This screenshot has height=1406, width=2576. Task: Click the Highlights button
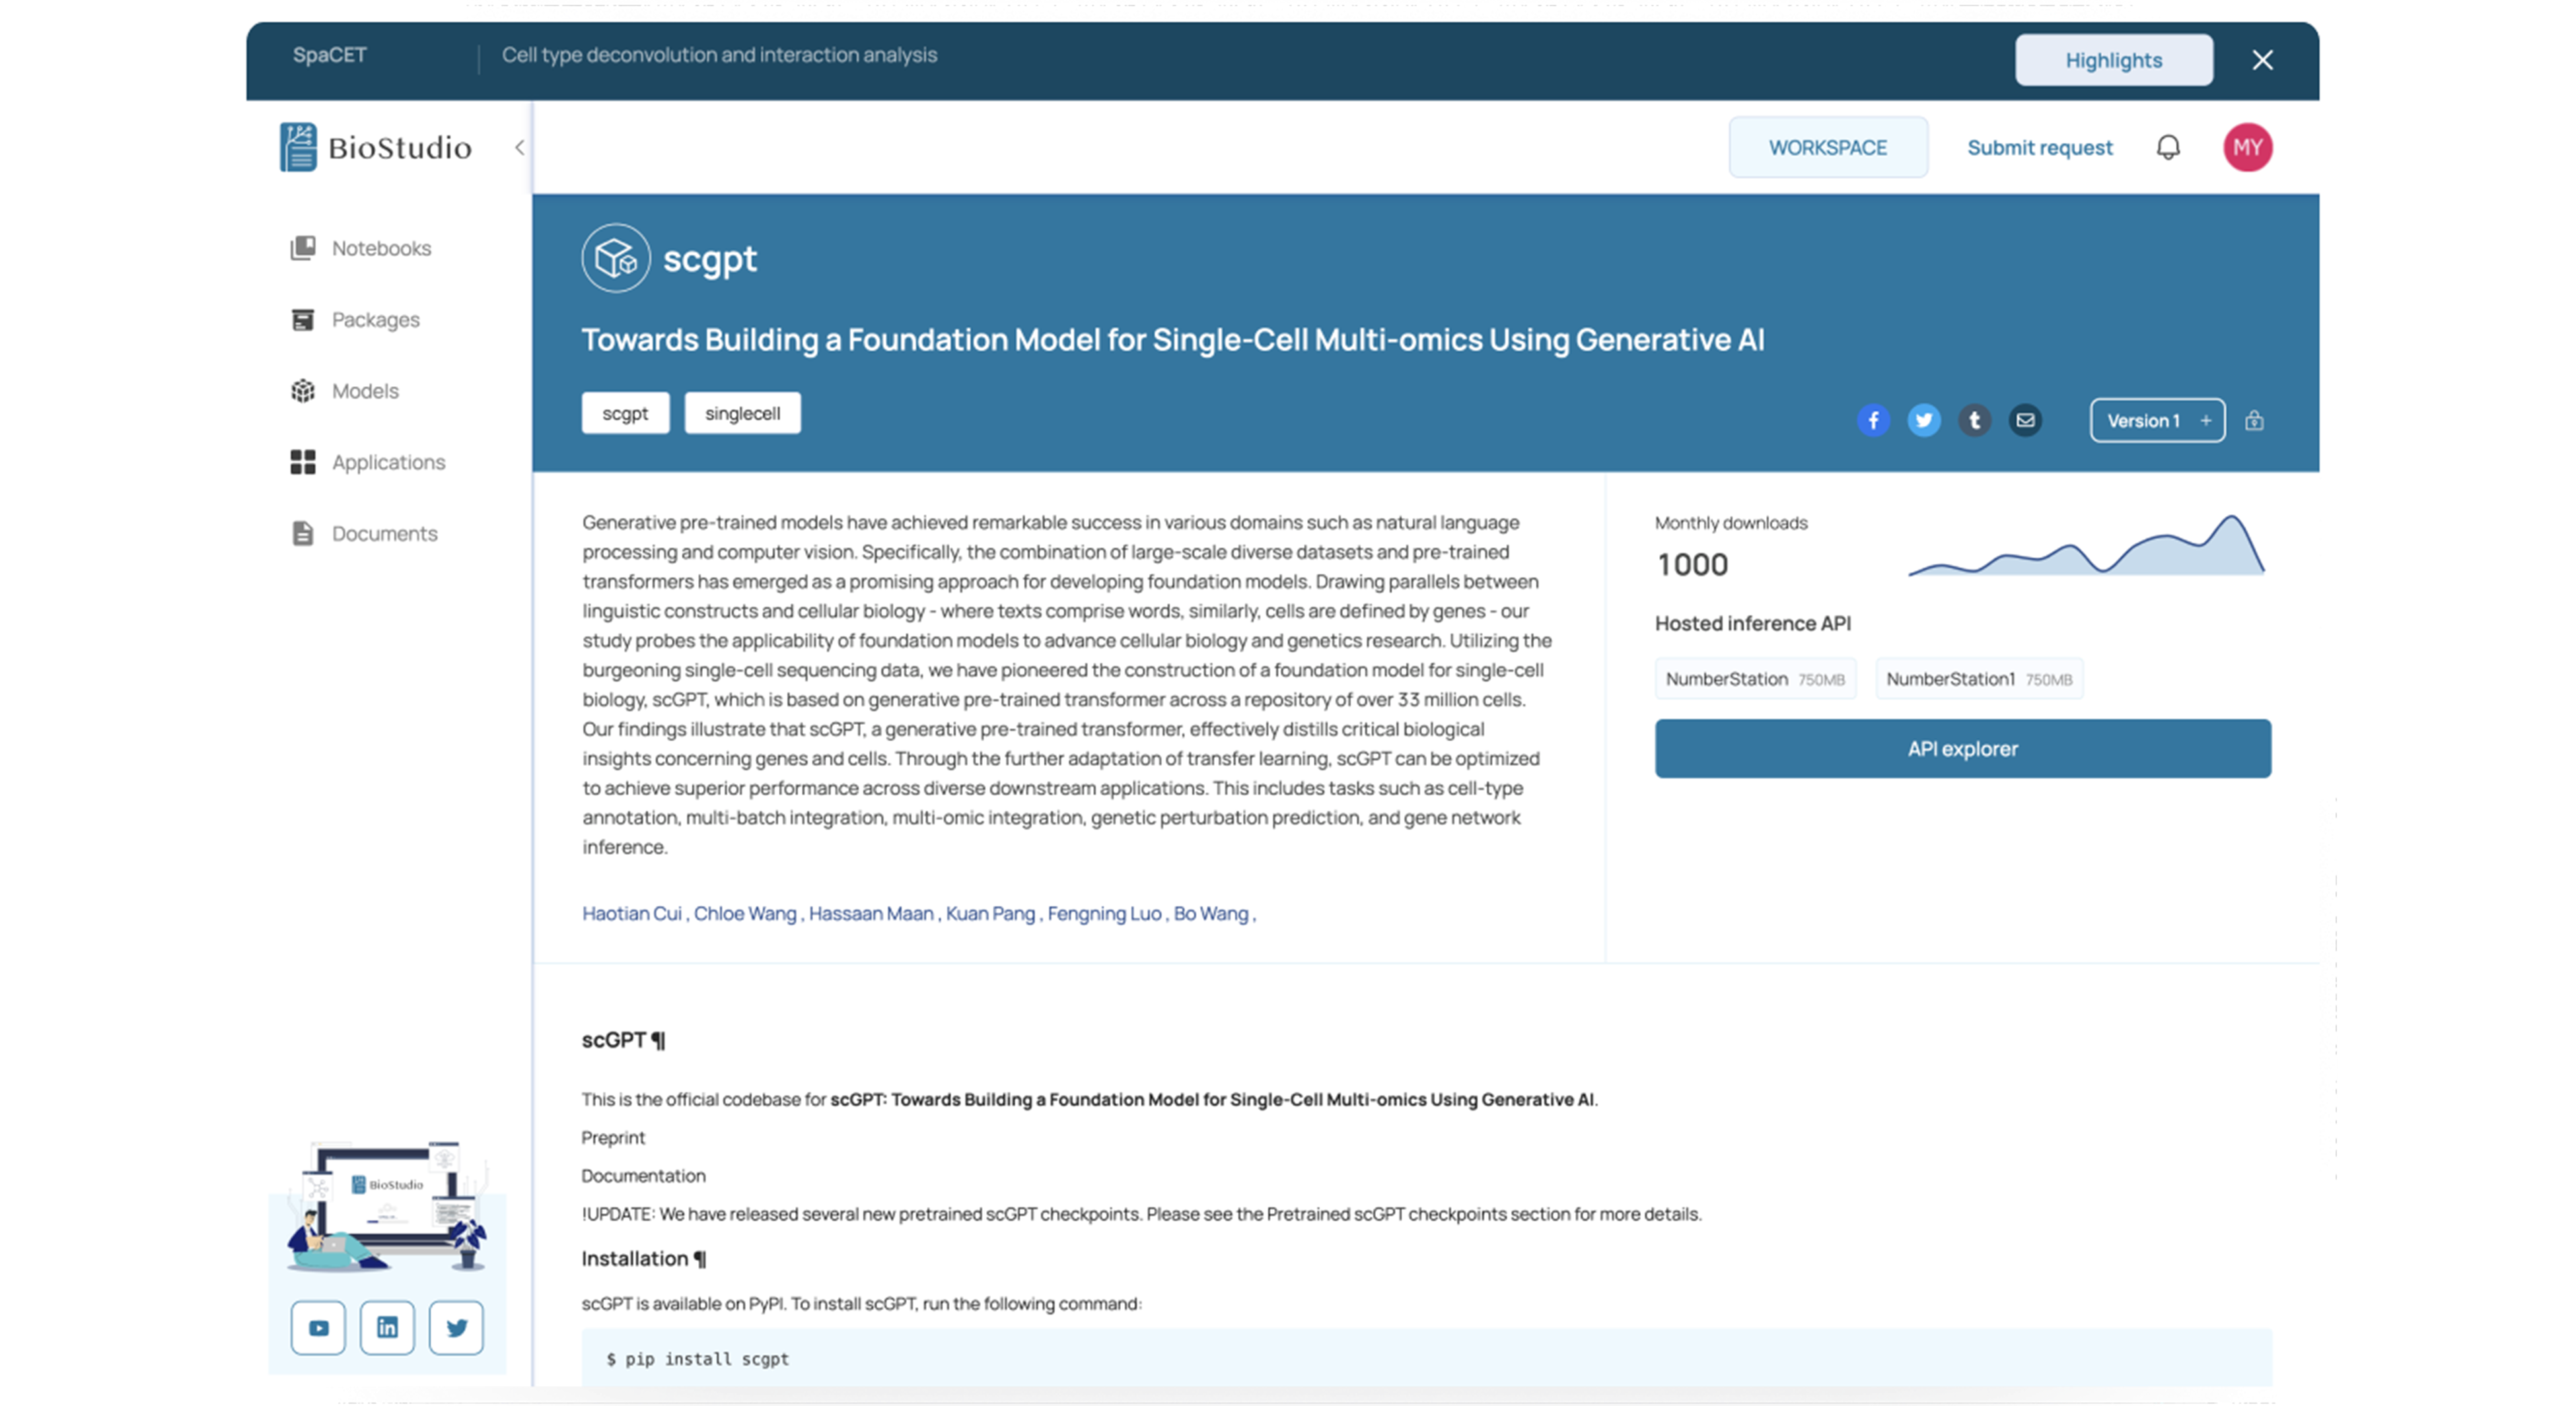[x=2114, y=60]
